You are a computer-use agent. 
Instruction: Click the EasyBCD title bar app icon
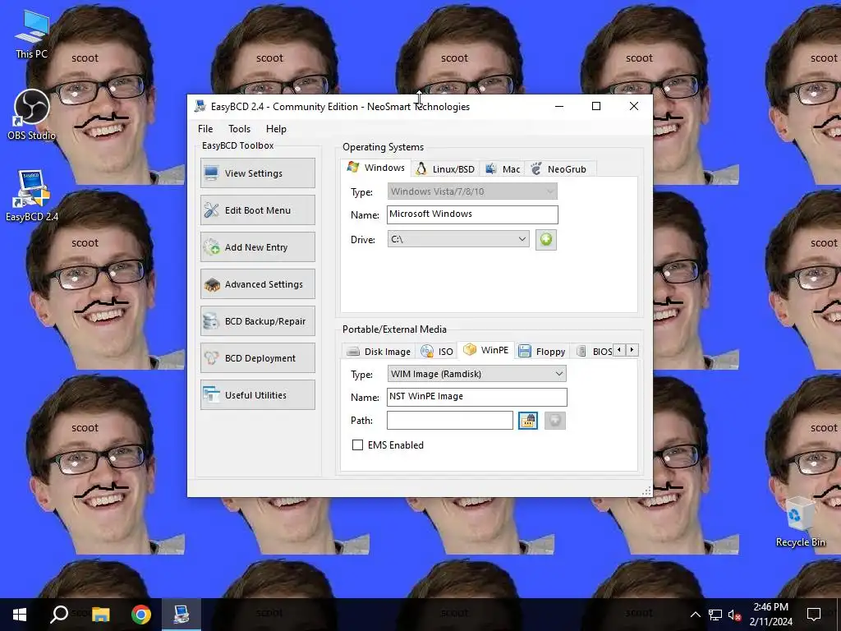200,106
